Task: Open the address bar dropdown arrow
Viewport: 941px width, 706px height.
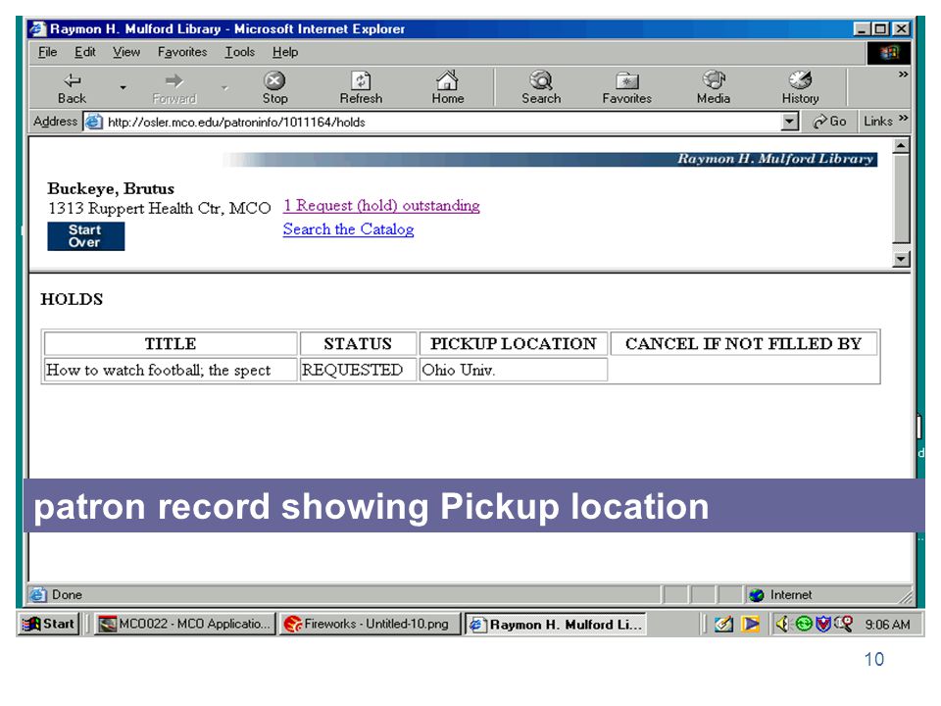Action: point(790,122)
